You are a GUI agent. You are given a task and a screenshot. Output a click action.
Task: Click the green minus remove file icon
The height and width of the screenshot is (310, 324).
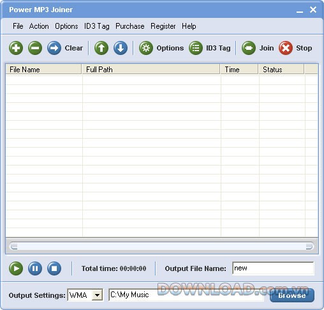(x=35, y=48)
